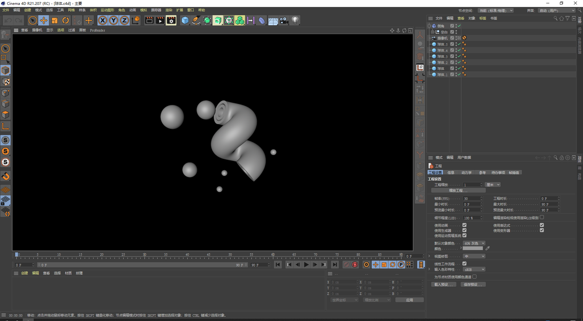
Task: Switch to the 信息 tab
Action: pos(451,172)
